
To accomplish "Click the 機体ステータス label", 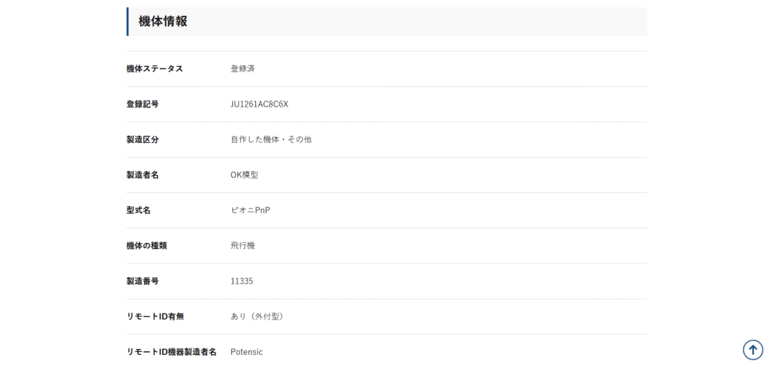I will tap(155, 69).
